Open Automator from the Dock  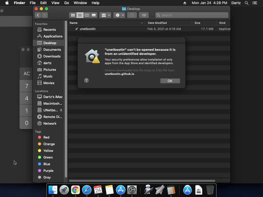pos(148,190)
